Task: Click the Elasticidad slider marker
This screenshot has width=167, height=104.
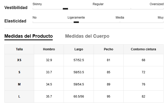Action: coord(76,22)
